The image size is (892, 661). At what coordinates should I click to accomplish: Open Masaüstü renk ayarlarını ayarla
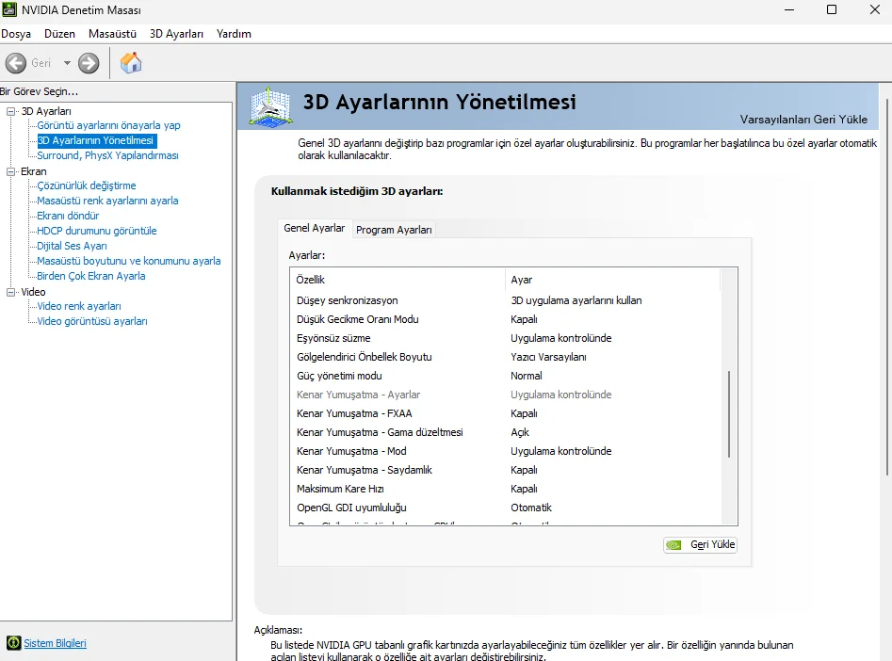click(107, 201)
